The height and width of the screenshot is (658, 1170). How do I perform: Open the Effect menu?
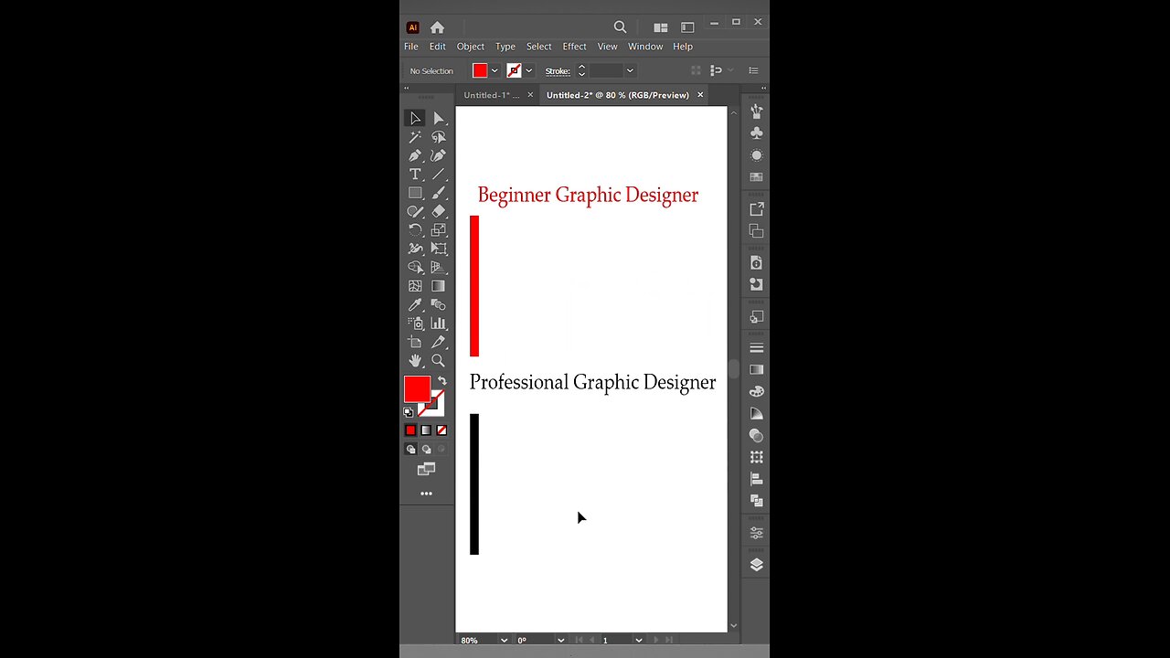coord(575,47)
